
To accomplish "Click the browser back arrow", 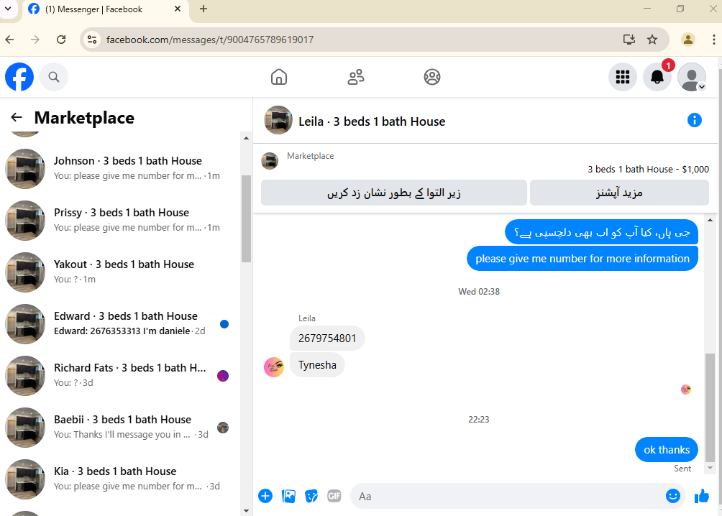I will coord(9,40).
